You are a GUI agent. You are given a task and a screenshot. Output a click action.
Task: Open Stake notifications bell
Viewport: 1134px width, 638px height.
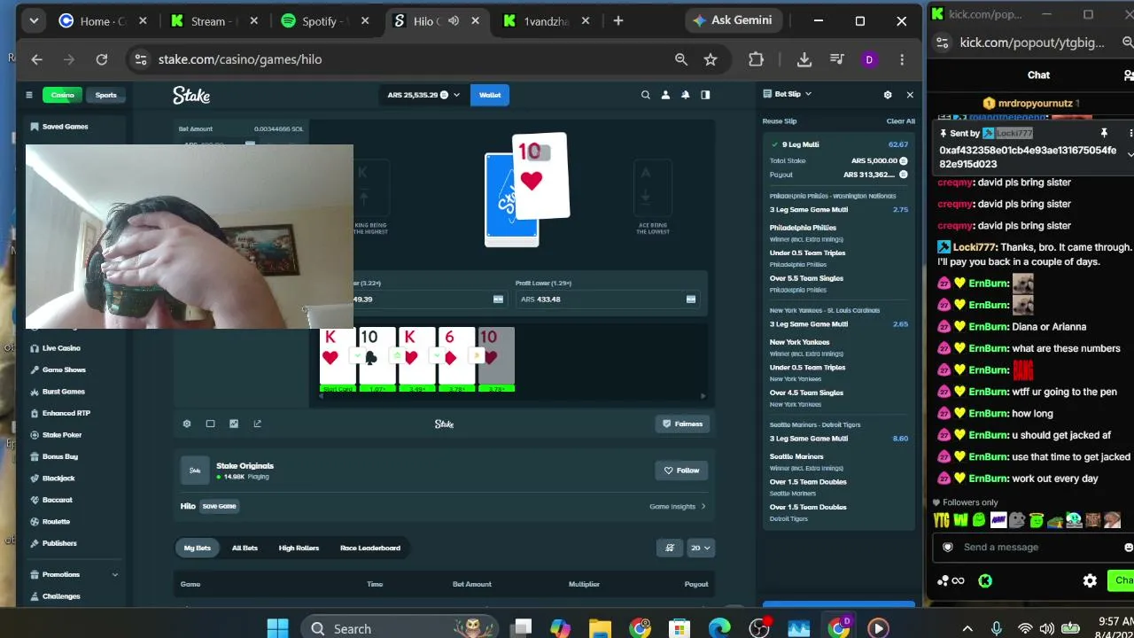685,95
